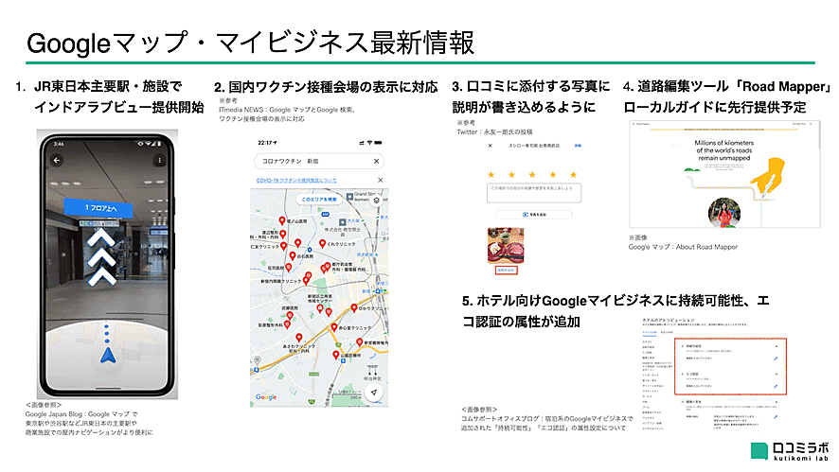839x472 pixels.
Task: Focus the review comment text box
Action: 532,192
